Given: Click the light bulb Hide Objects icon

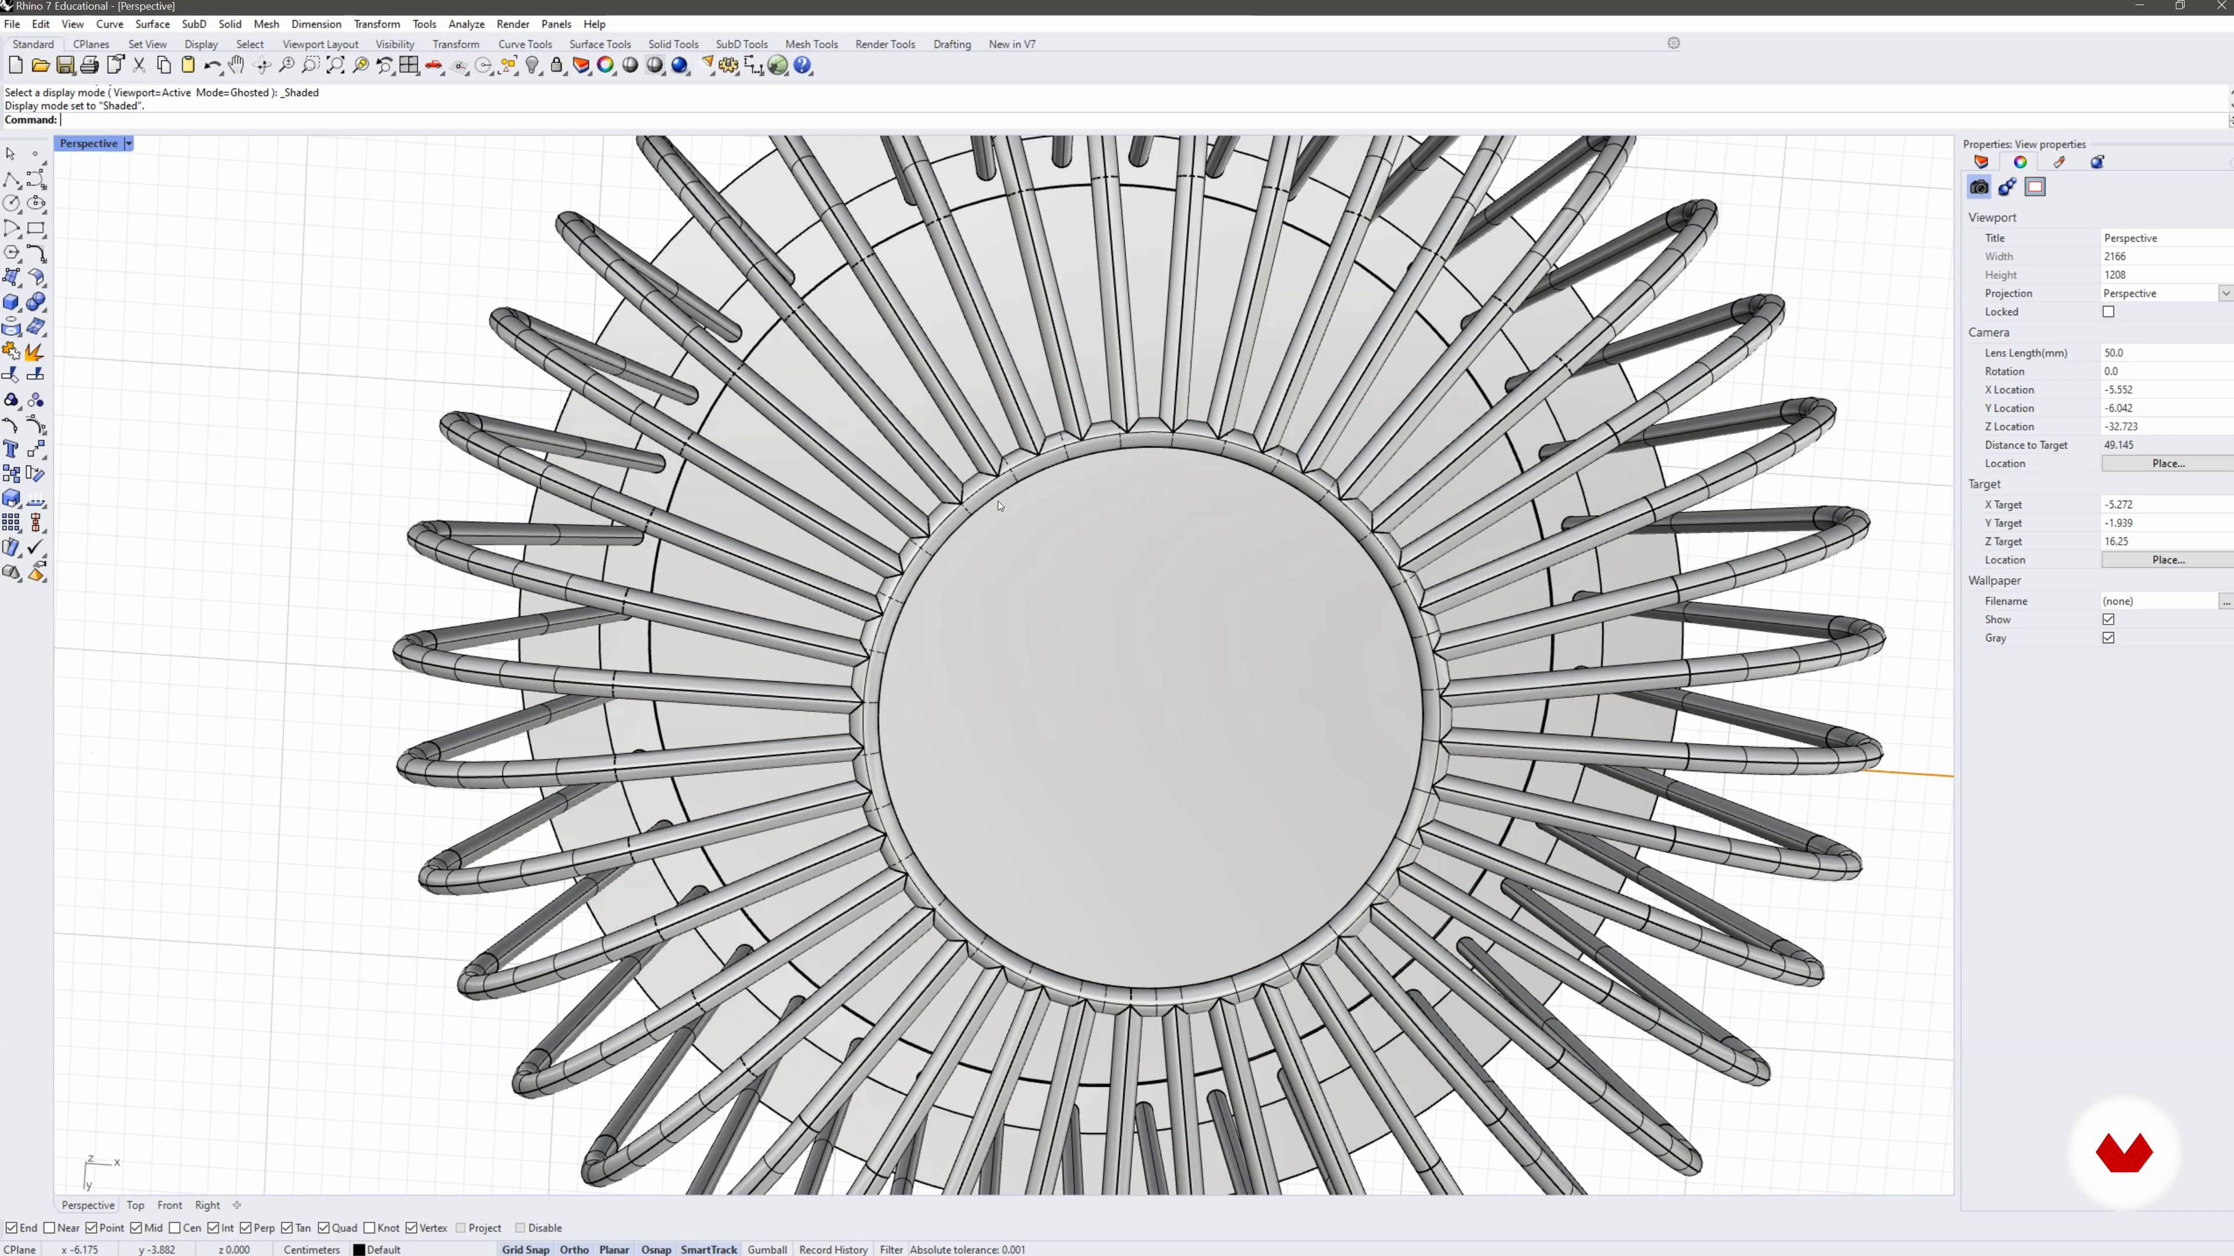Looking at the screenshot, I should click(x=532, y=65).
